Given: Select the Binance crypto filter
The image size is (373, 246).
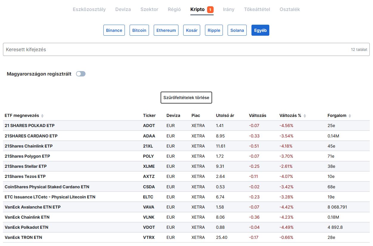Looking at the screenshot, I should (114, 30).
